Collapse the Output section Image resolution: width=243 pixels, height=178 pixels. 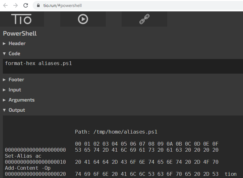pyautogui.click(x=16, y=110)
